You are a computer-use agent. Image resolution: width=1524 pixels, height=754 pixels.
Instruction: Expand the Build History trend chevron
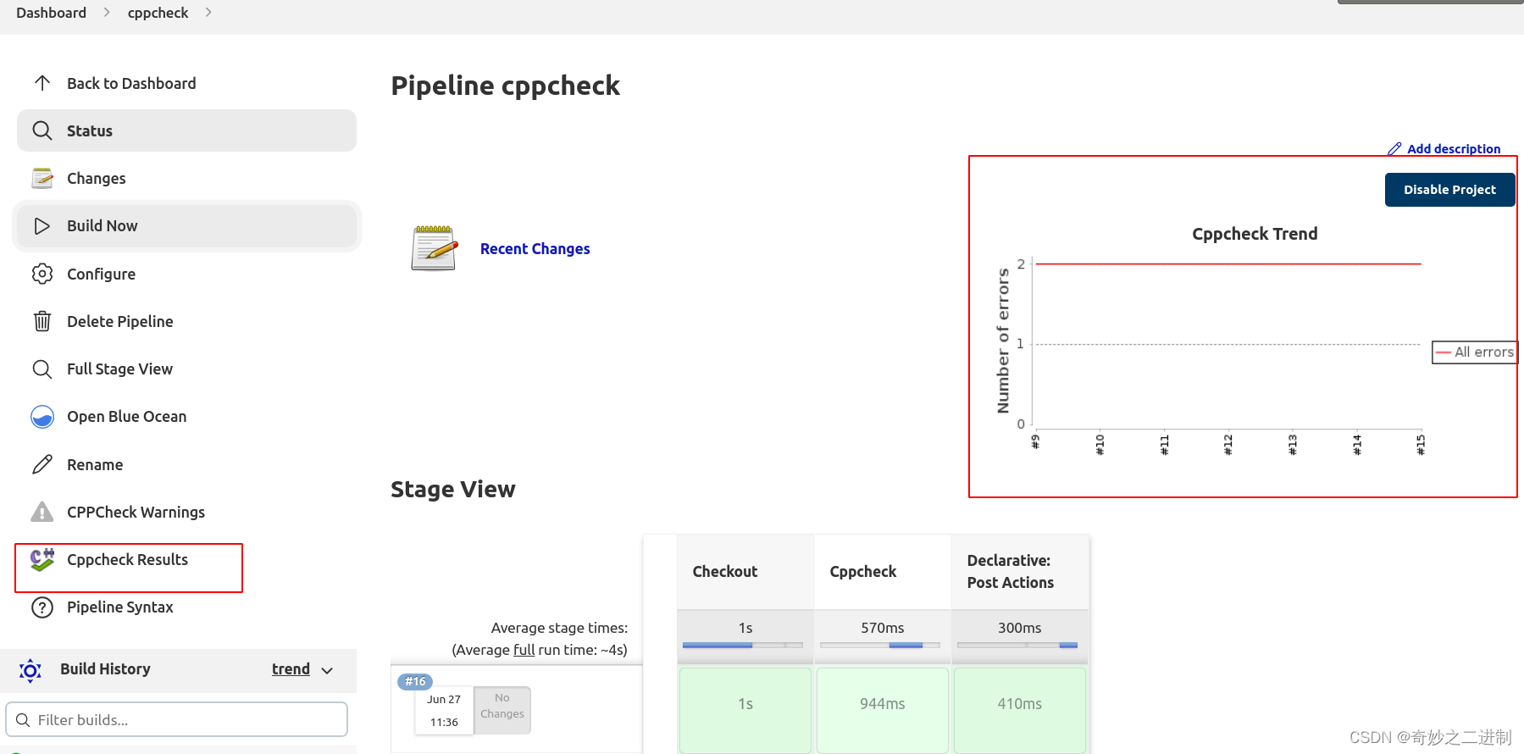[x=327, y=670]
